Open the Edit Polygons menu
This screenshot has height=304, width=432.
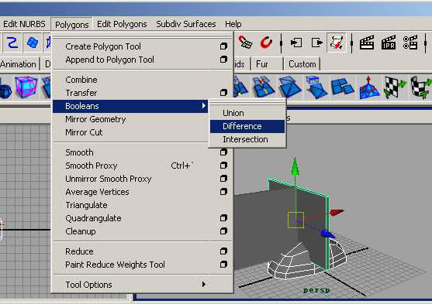pyautogui.click(x=122, y=24)
